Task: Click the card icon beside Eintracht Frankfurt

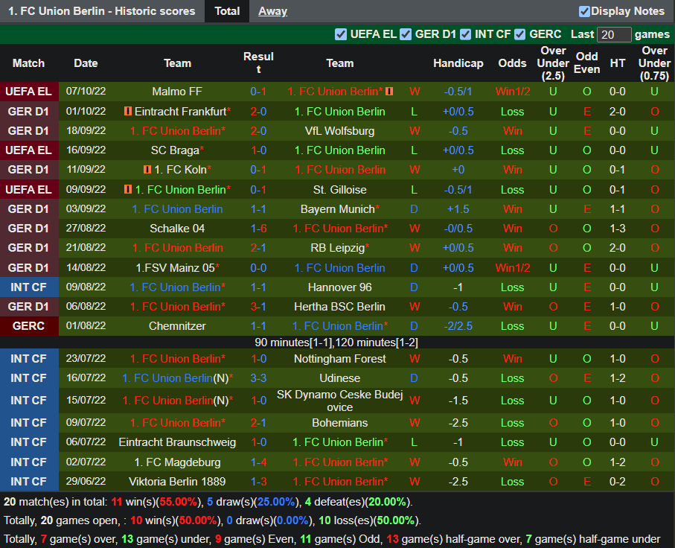Action: point(128,111)
